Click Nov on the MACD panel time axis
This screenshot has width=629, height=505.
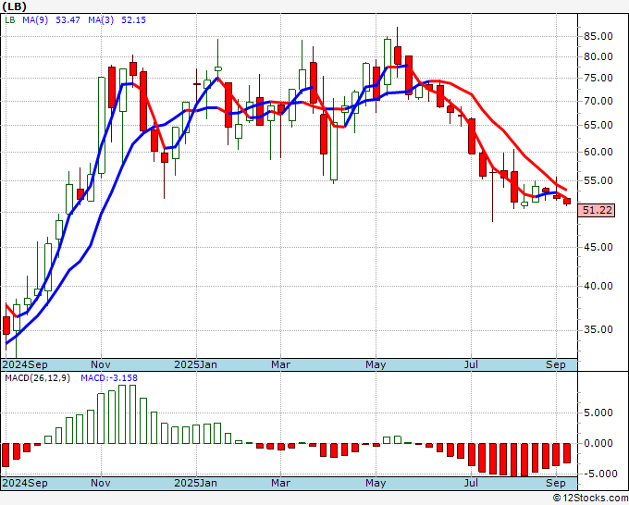[101, 483]
